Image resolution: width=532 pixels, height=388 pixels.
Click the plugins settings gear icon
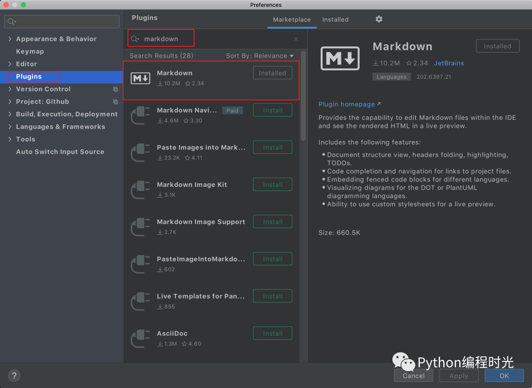378,19
